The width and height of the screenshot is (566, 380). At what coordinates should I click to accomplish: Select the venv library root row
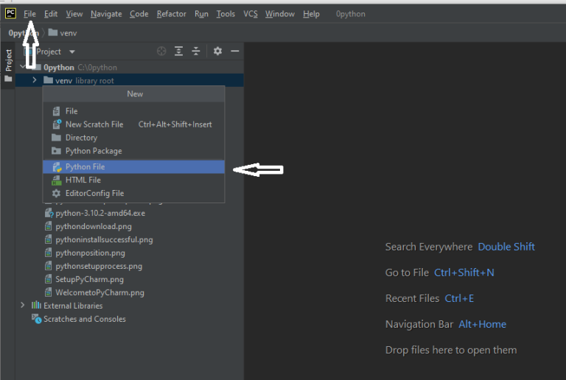coord(129,80)
